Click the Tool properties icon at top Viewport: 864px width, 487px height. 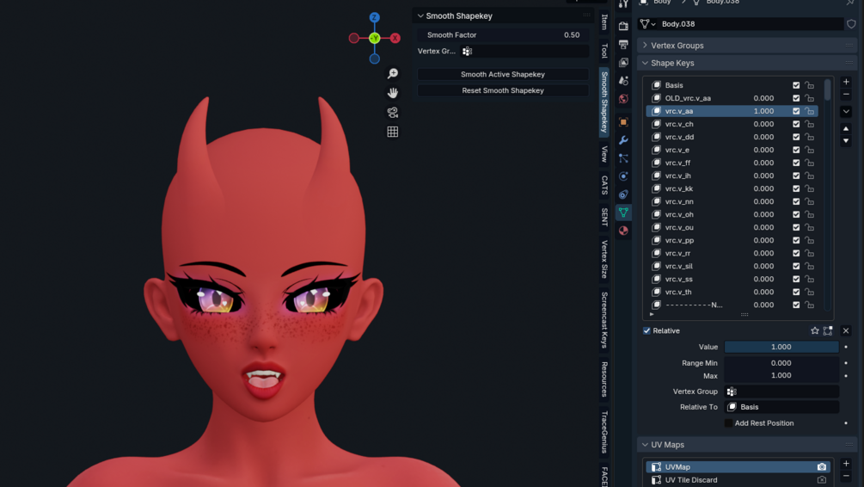[x=623, y=3]
